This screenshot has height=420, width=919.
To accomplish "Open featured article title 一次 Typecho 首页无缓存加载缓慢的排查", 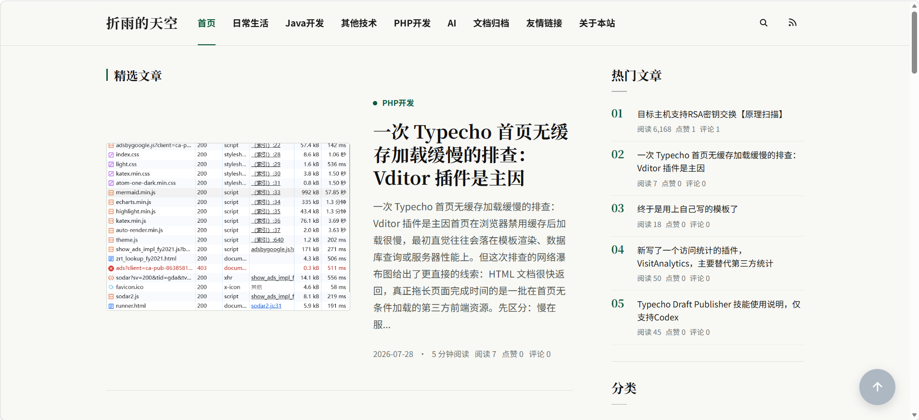I will [471, 155].
